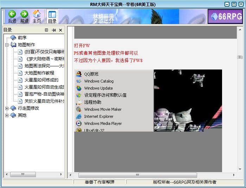Click the 版权所有--66RPG网及相关原作者 status text
This screenshot has width=246, height=188.
185,182
